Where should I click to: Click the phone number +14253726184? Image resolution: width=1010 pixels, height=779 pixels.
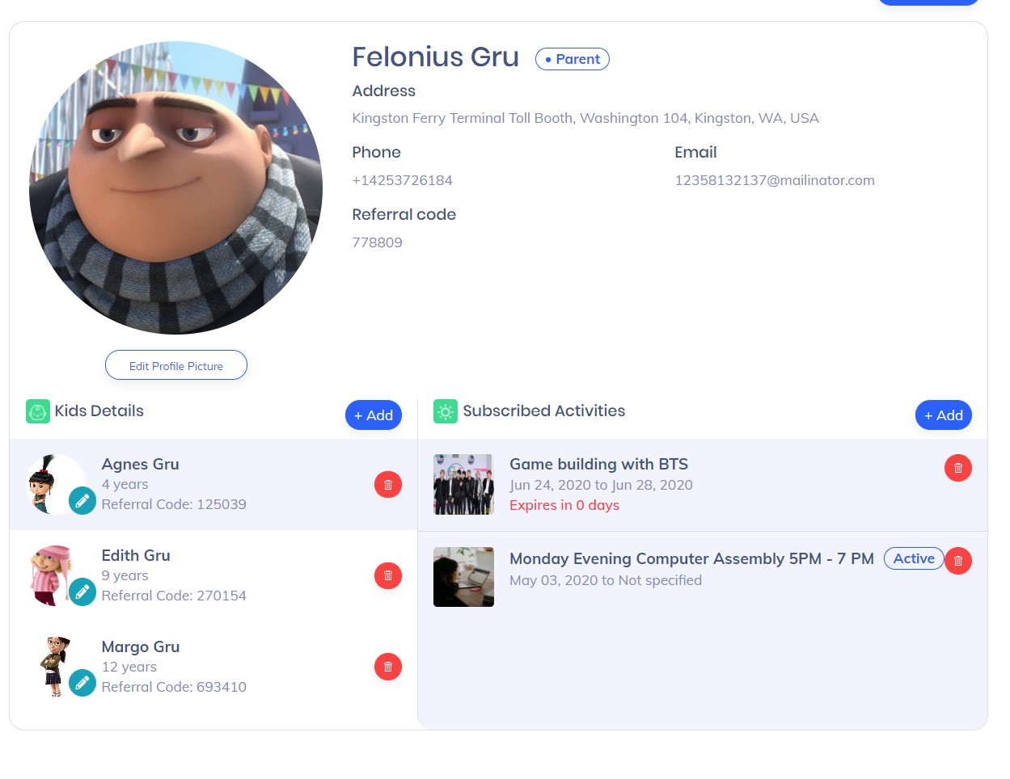(x=402, y=180)
